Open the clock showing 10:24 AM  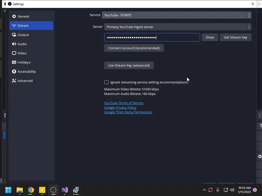244,190
